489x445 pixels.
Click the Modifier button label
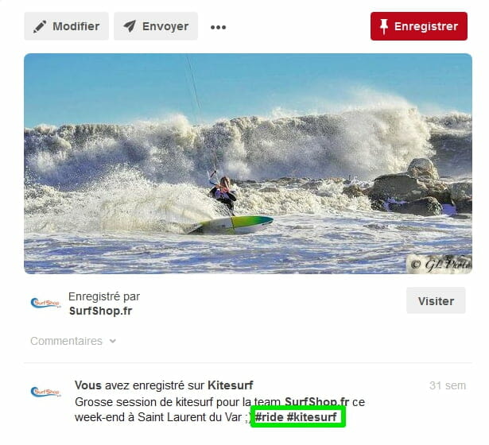pyautogui.click(x=76, y=26)
